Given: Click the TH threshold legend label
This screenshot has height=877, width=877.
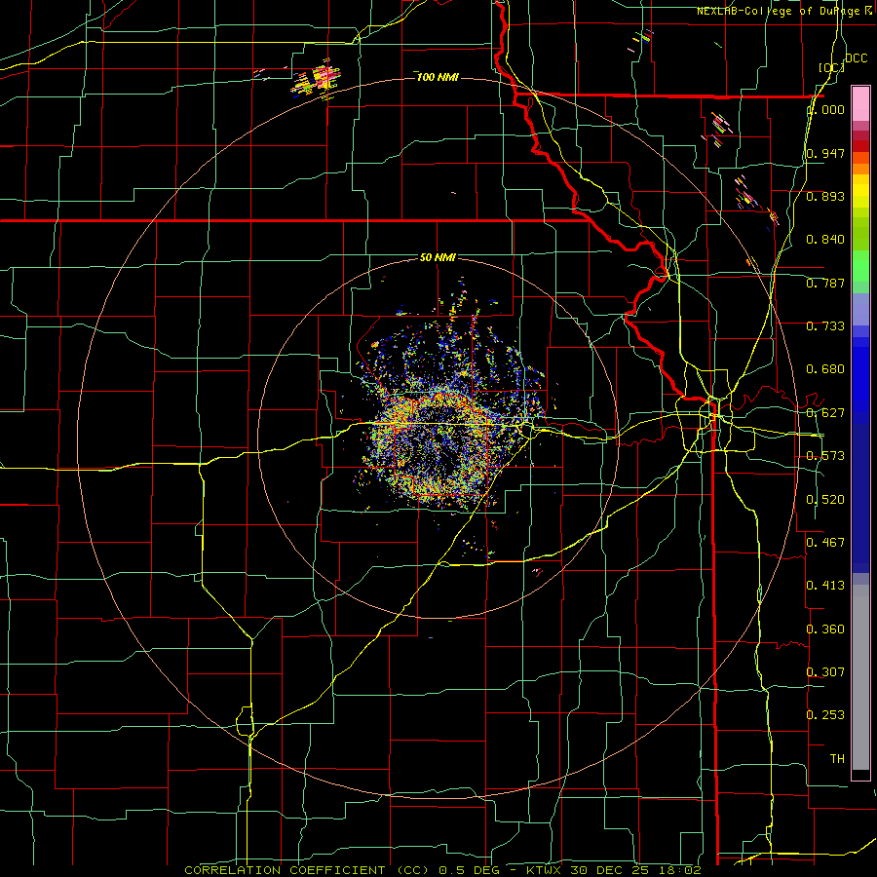Looking at the screenshot, I should 837,759.
